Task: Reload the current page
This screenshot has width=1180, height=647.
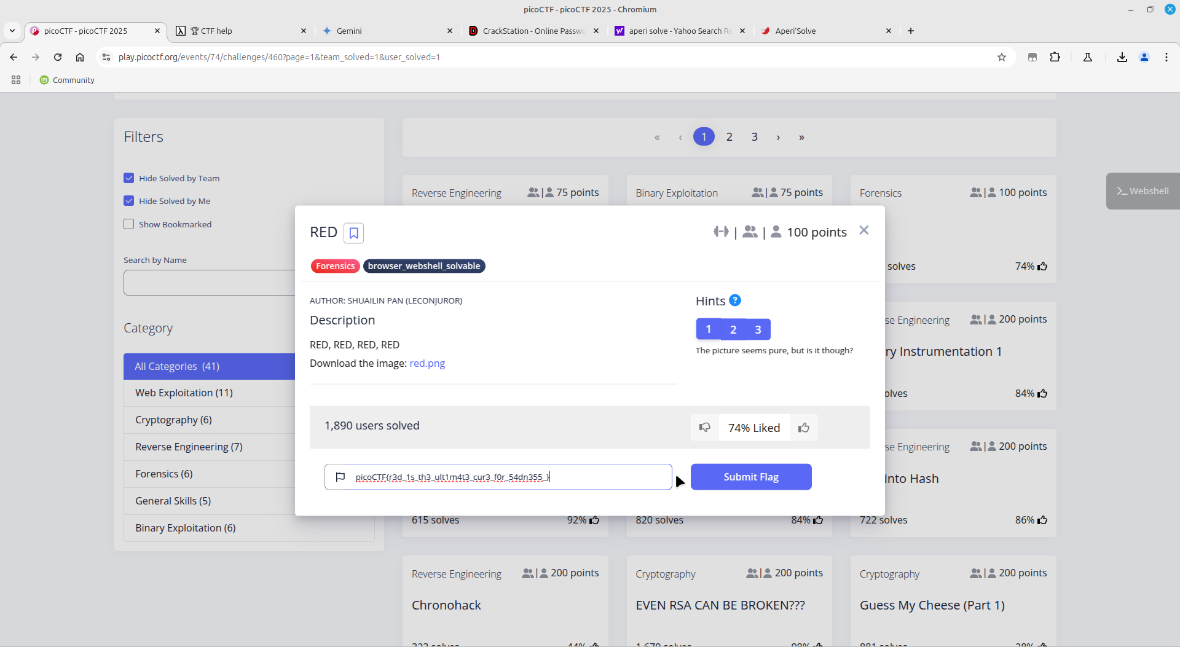Action: coord(58,57)
